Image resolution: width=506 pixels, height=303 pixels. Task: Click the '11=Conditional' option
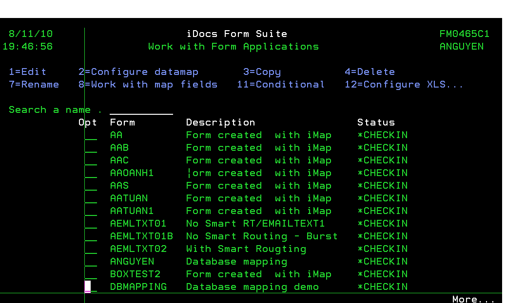click(281, 85)
